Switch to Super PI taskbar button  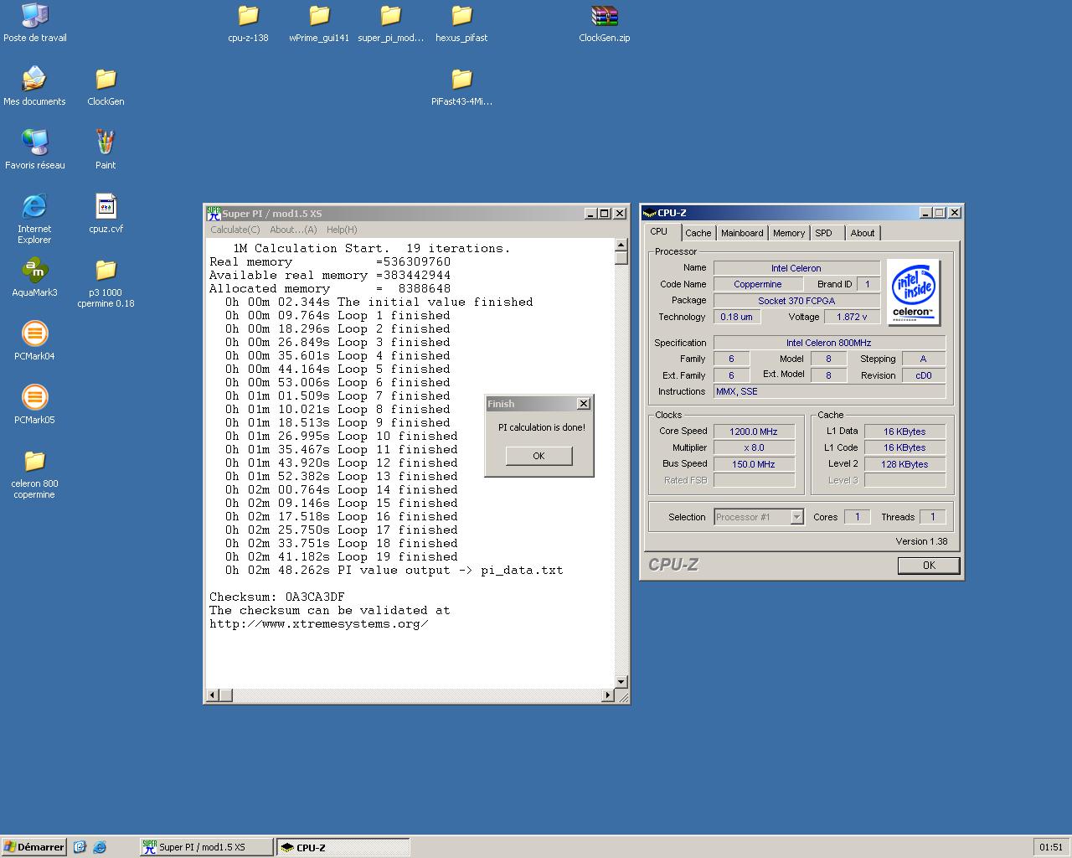point(206,847)
